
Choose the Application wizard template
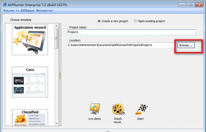pos(30,40)
